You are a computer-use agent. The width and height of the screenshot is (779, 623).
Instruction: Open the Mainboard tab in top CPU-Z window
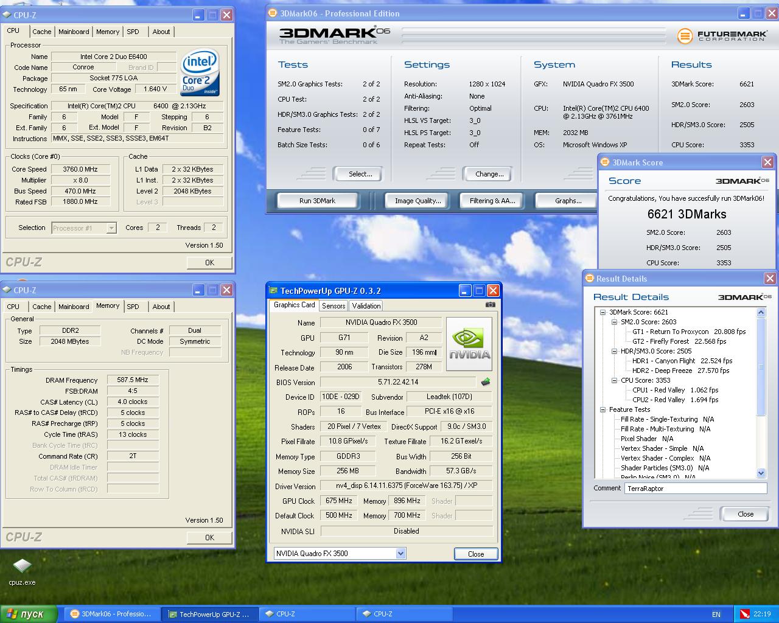pos(74,32)
